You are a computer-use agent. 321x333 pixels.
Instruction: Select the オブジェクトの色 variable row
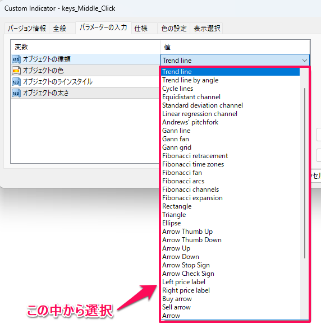pos(86,71)
